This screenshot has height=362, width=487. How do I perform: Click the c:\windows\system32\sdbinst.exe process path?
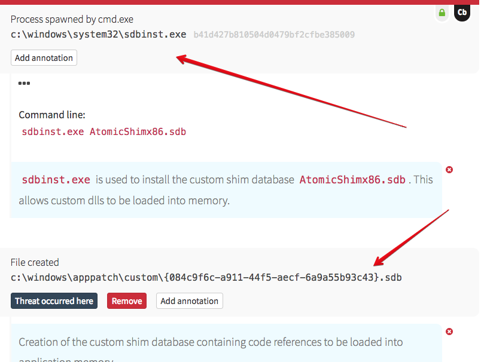point(99,35)
